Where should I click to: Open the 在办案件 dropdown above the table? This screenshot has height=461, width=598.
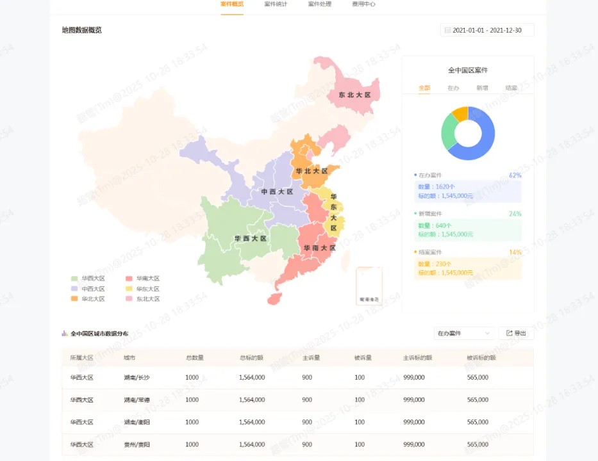463,333
